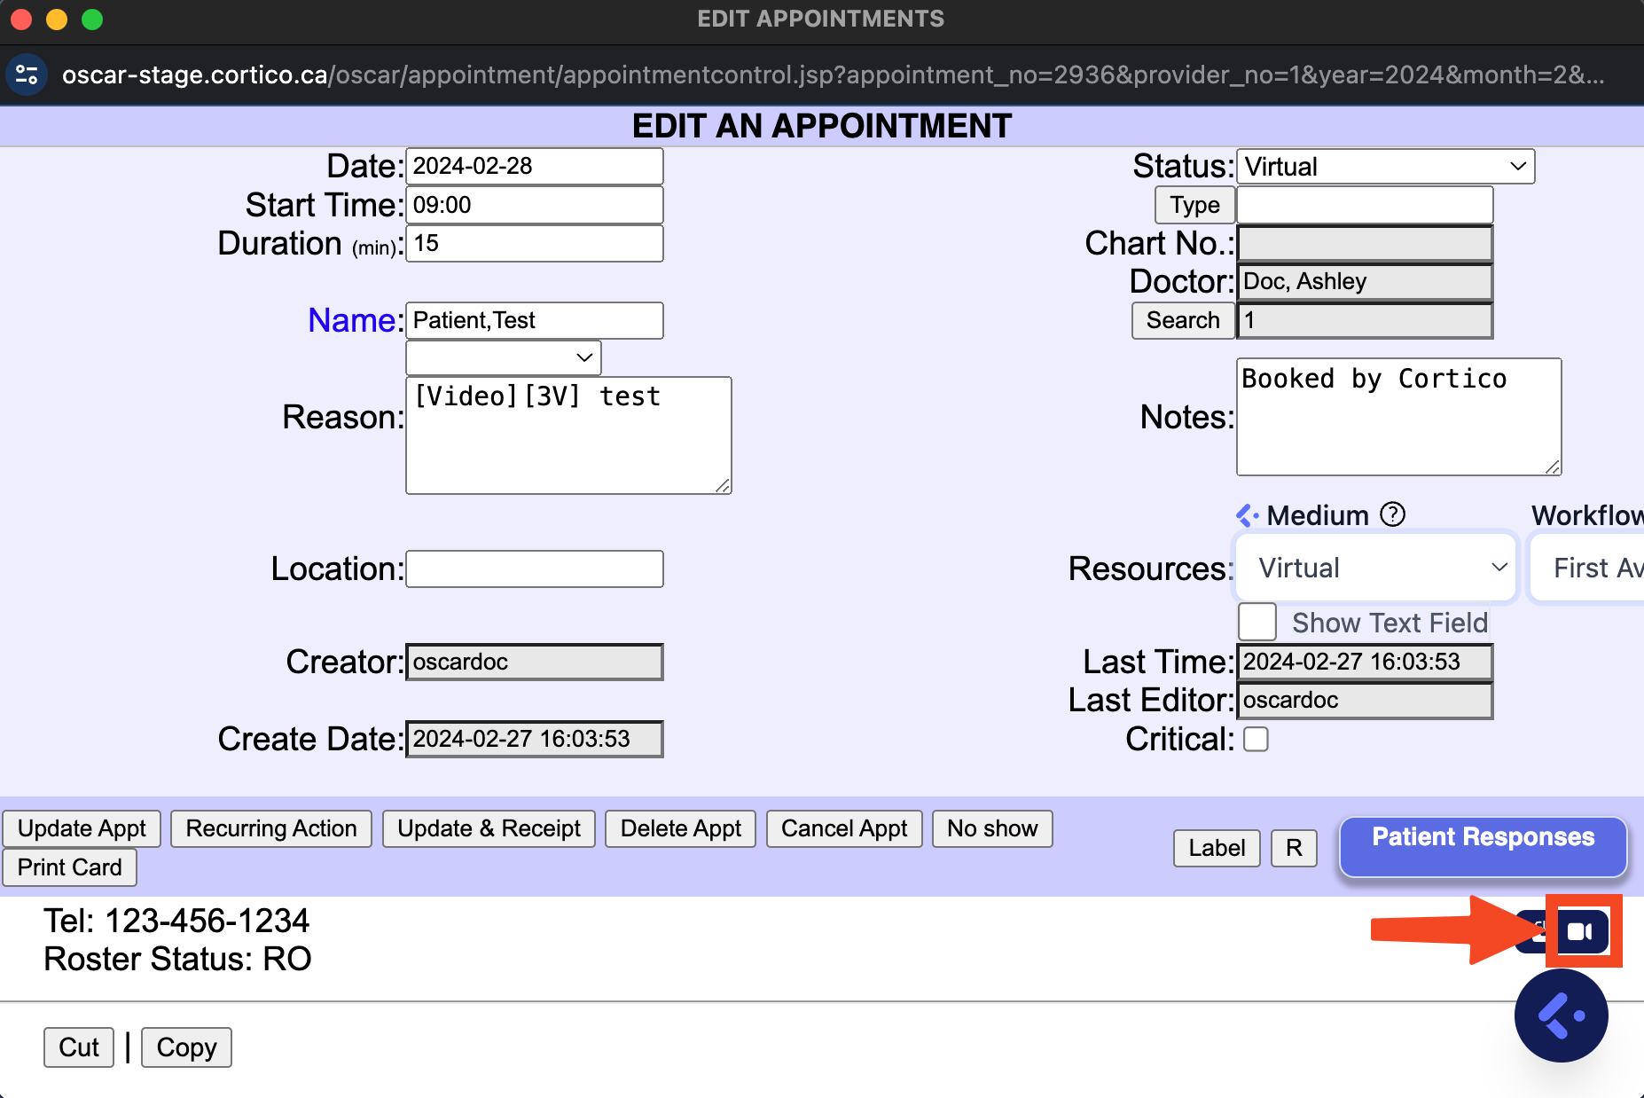Click the Duration field
This screenshot has width=1644, height=1098.
coord(535,243)
